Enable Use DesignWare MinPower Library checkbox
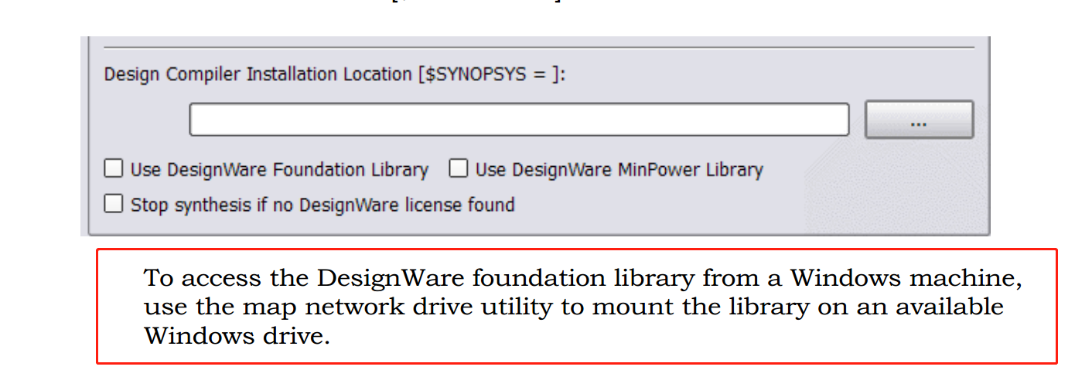Viewport: 1092px width, 387px height. coord(459,168)
